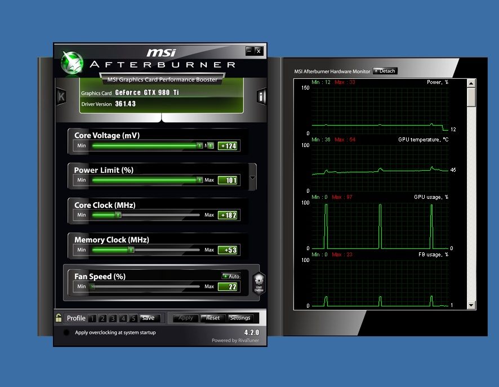The width and height of the screenshot is (499, 387).
Task: Close the Afterburner window
Action: (259, 51)
